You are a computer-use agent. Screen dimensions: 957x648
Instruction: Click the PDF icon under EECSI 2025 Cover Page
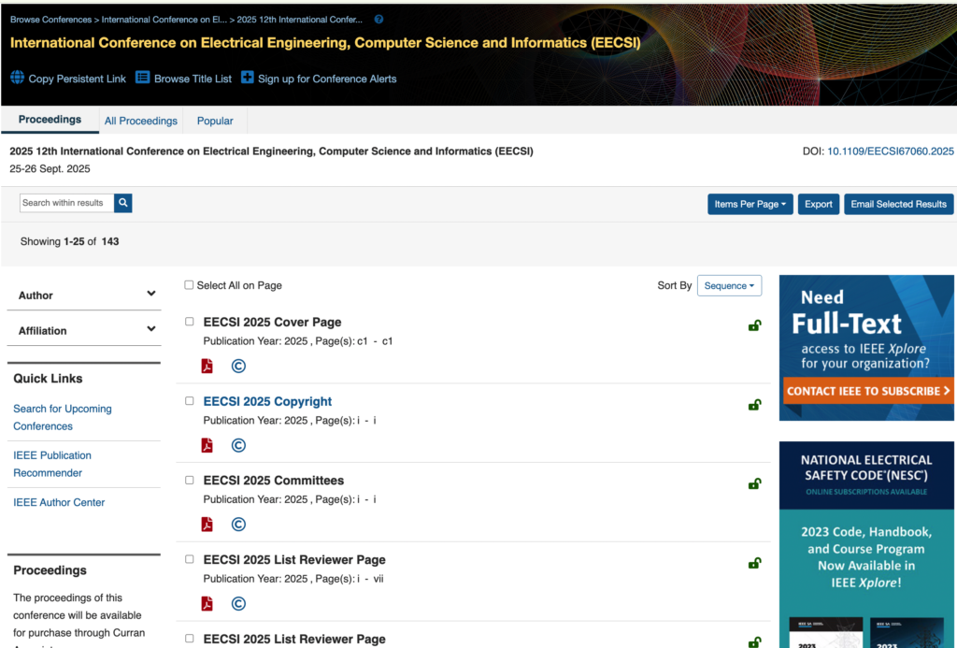coord(207,367)
